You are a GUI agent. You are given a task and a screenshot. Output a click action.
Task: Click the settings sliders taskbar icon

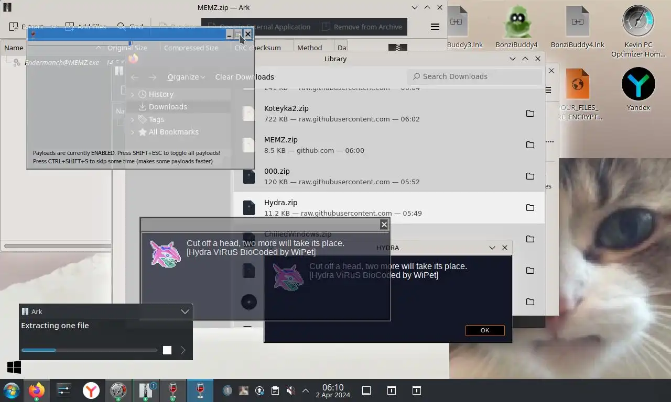pos(64,390)
